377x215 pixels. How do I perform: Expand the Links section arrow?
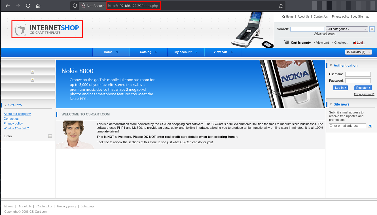point(50,136)
